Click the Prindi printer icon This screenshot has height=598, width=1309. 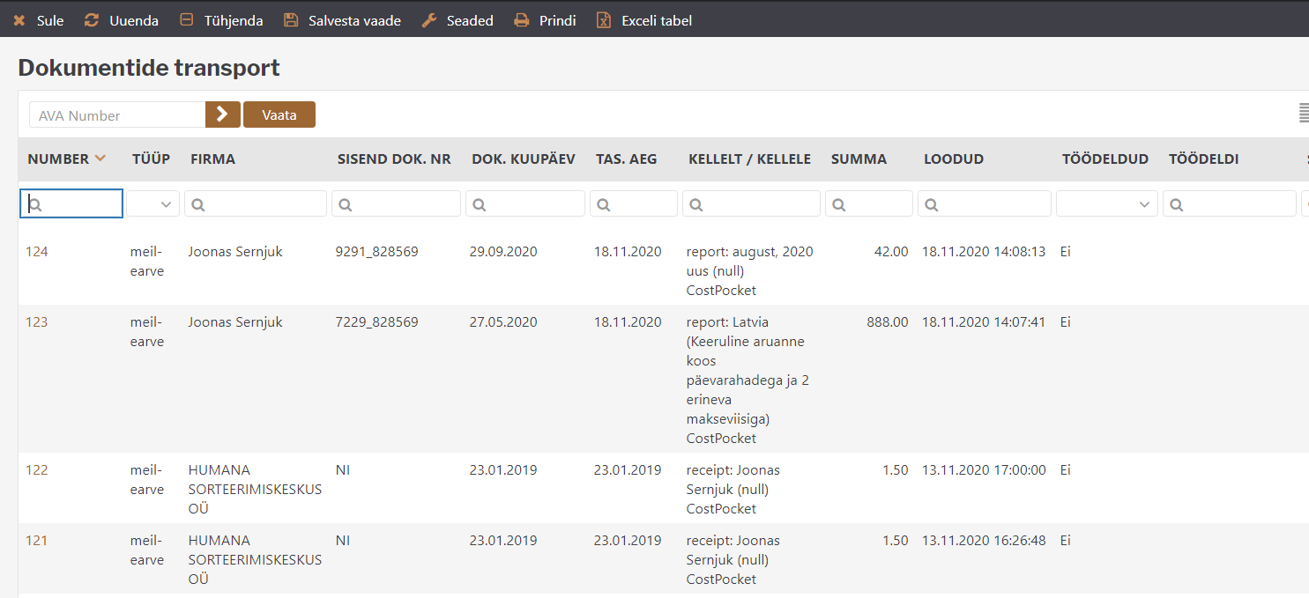tap(522, 19)
